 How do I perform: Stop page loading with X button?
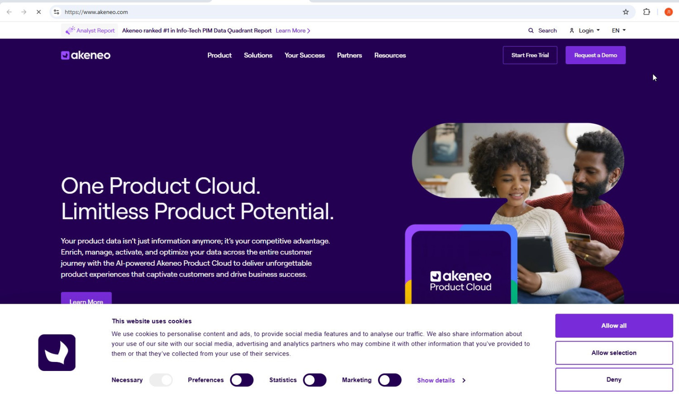[38, 12]
